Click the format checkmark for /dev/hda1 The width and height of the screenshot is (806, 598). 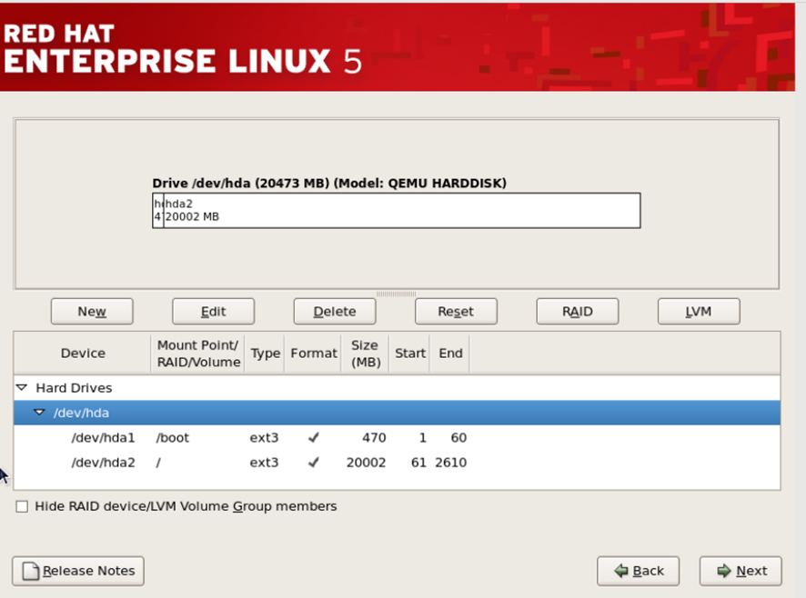pos(314,438)
